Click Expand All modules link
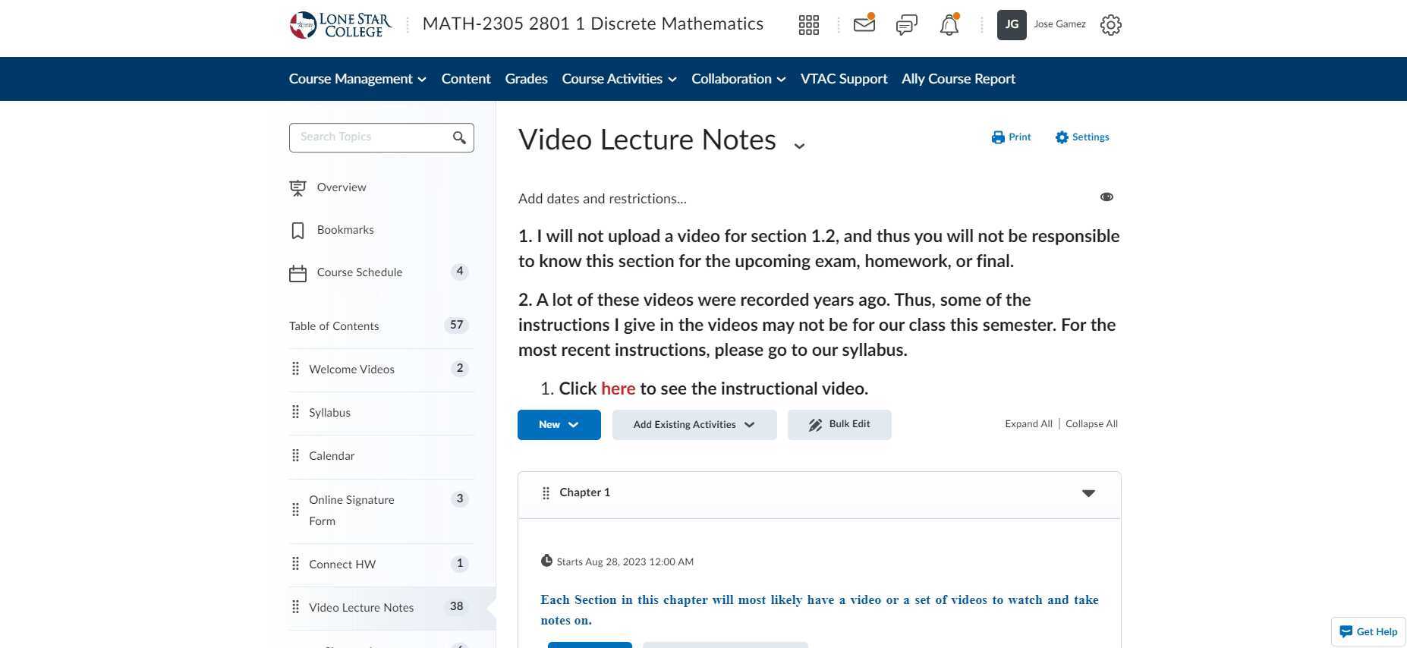The image size is (1407, 648). [1028, 424]
